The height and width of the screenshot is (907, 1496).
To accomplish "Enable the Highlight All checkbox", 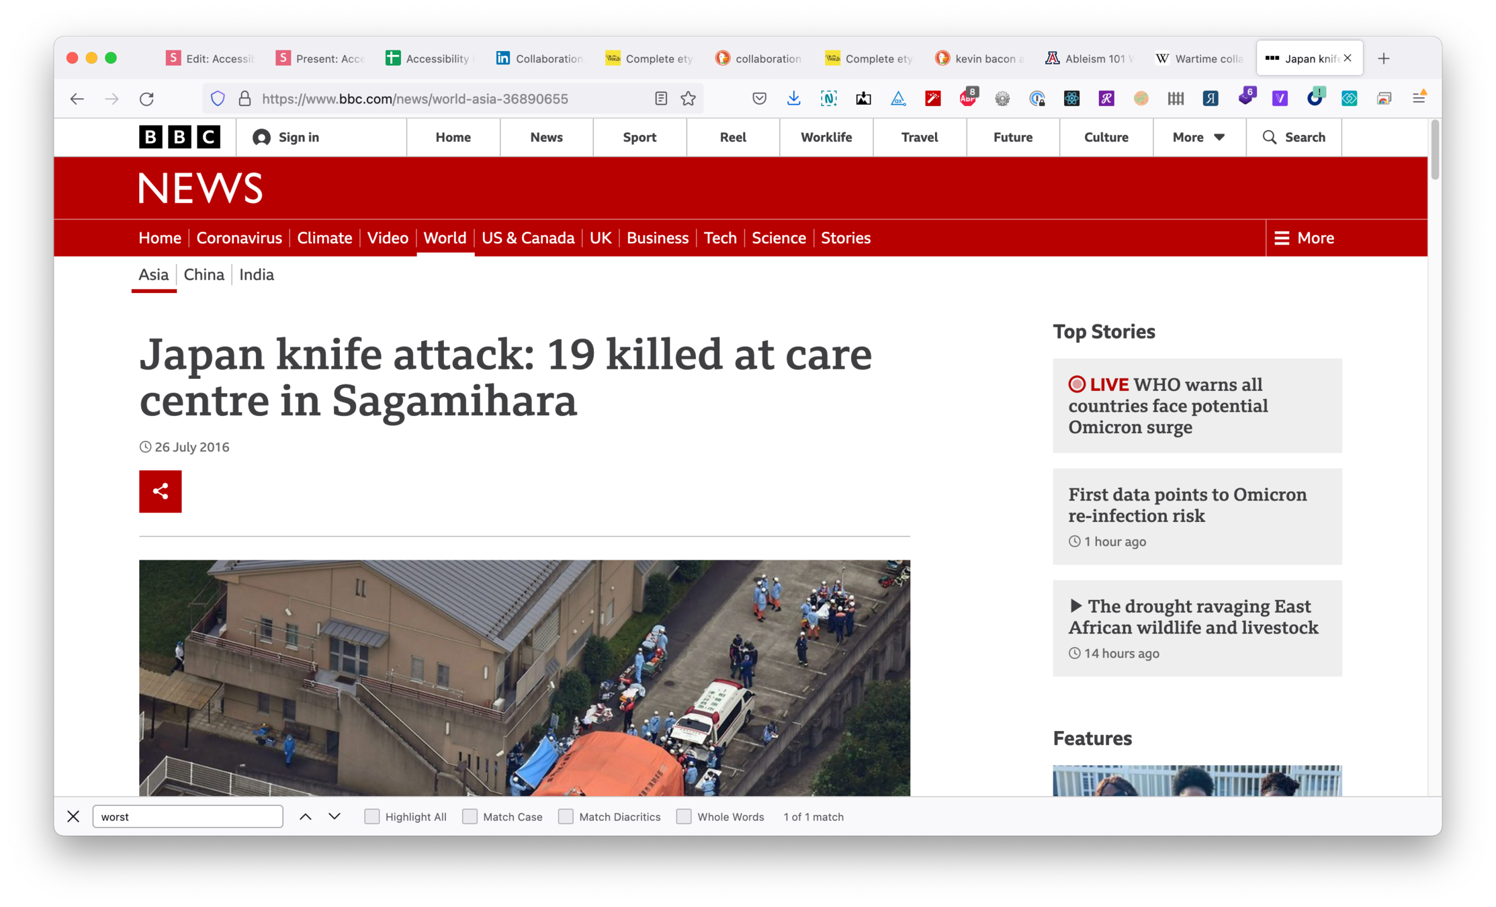I will [x=372, y=816].
